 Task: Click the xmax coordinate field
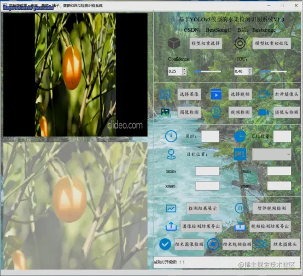pos(207,186)
